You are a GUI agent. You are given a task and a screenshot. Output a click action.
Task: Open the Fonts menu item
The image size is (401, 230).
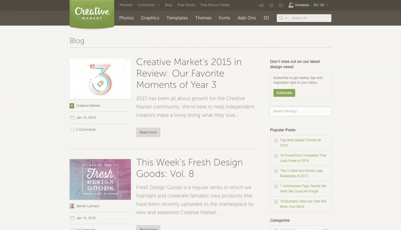click(x=224, y=18)
